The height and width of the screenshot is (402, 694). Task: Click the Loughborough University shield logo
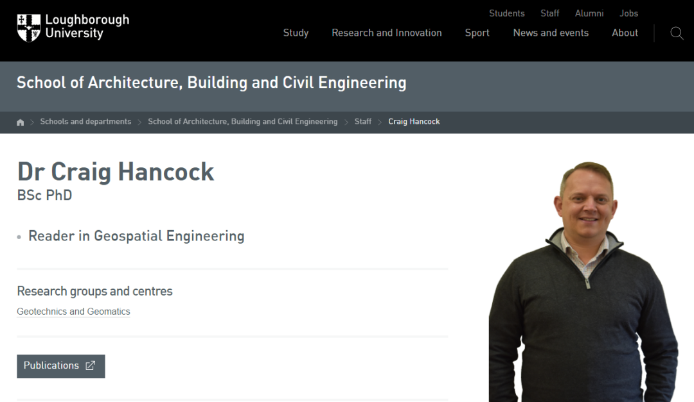(29, 28)
